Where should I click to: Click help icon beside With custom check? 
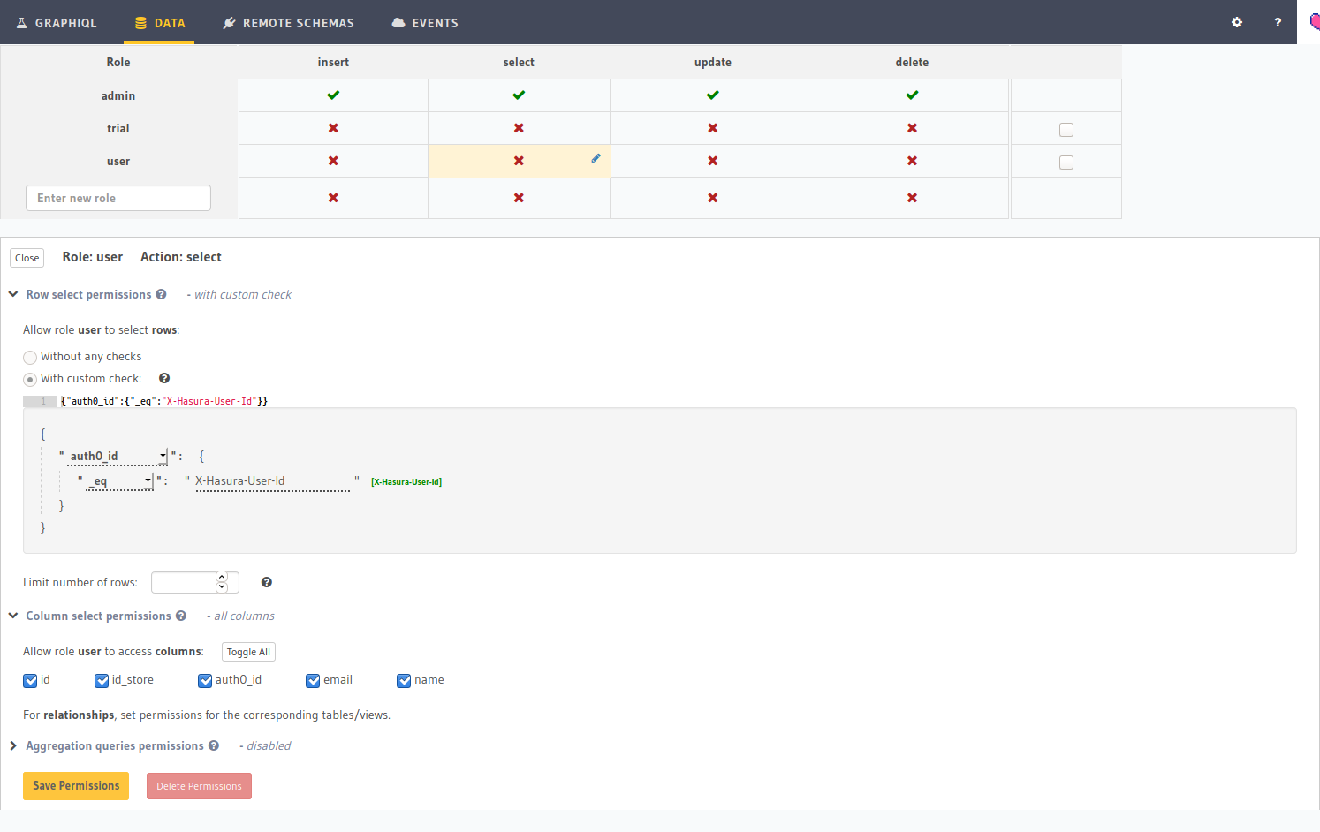pyautogui.click(x=164, y=378)
